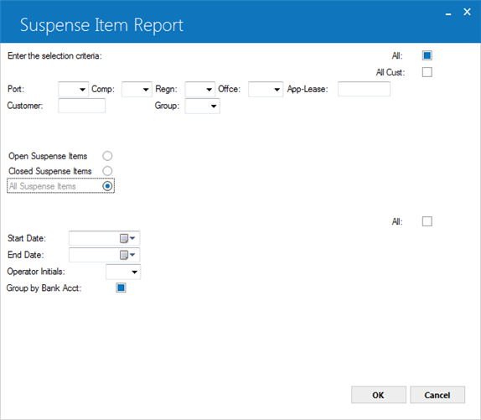Check the All checkbox above Start Date
481x420 pixels.
[x=427, y=221]
